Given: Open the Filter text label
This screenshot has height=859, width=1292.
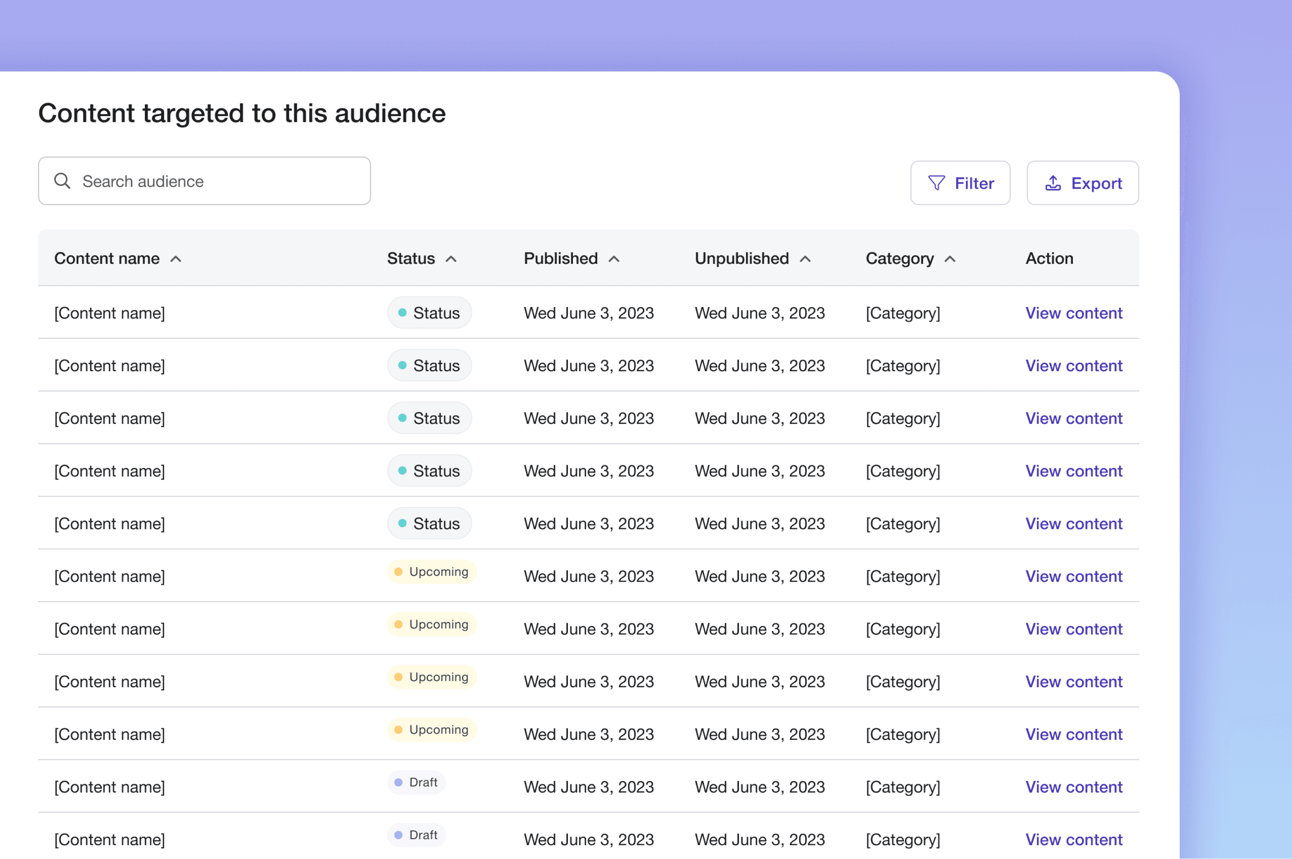Looking at the screenshot, I should coord(974,183).
